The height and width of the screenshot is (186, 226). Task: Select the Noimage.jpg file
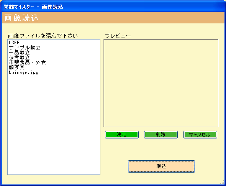pos(23,72)
